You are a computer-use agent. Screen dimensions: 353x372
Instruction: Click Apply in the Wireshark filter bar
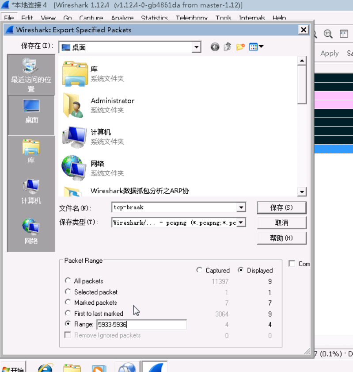(330, 53)
